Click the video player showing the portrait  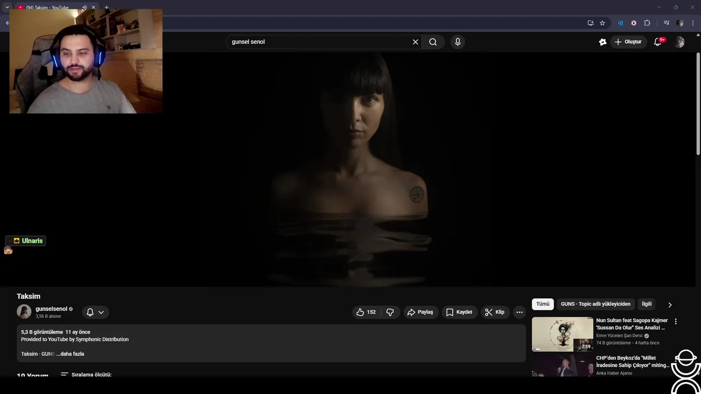coord(350,170)
